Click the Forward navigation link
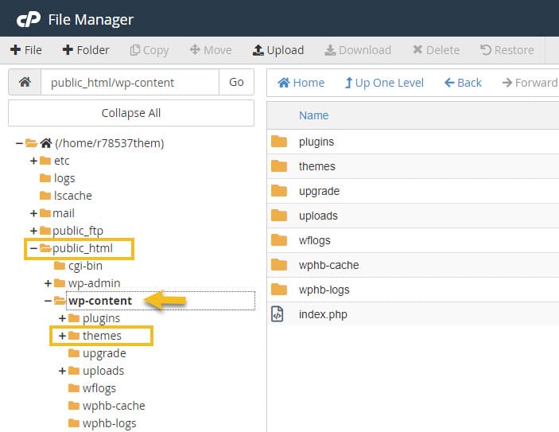This screenshot has width=559, height=432. click(530, 83)
